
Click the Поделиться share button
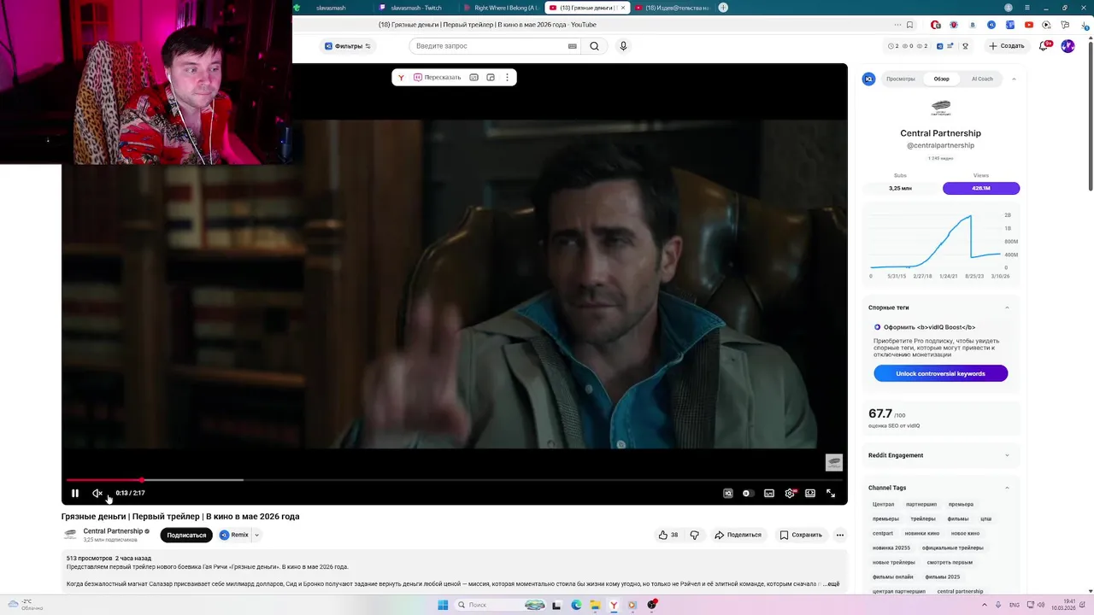(738, 535)
